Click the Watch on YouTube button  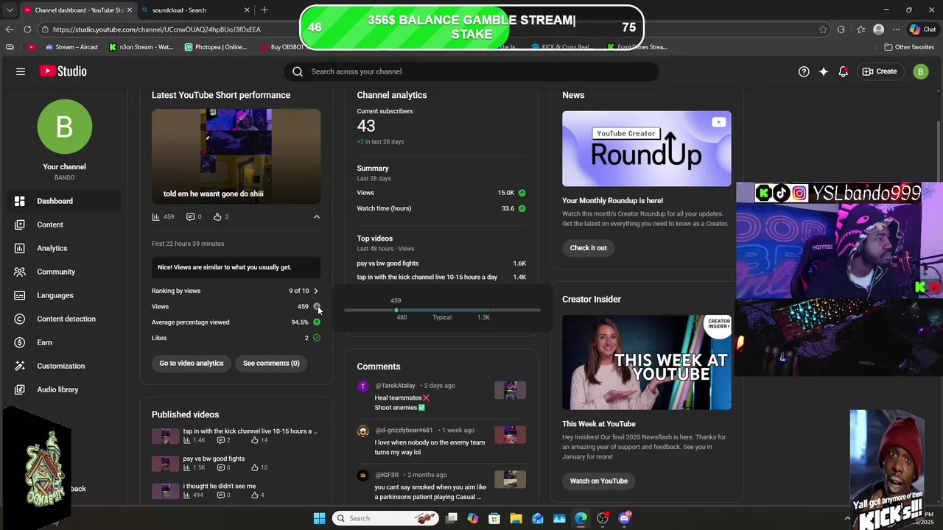click(x=598, y=481)
